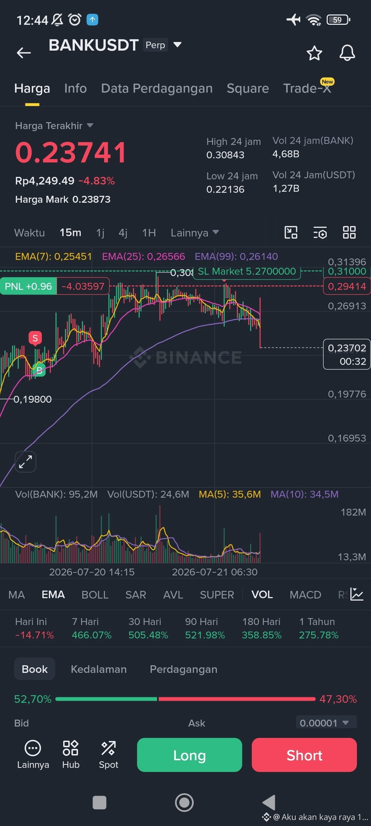Tap the green Long button
This screenshot has height=826, width=371.
click(x=190, y=755)
